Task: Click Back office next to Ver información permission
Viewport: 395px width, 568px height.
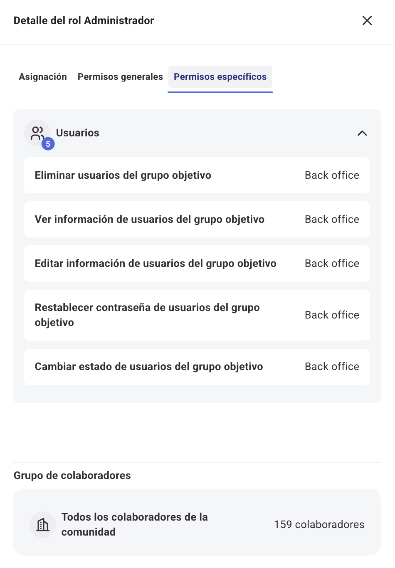Action: pyautogui.click(x=332, y=219)
